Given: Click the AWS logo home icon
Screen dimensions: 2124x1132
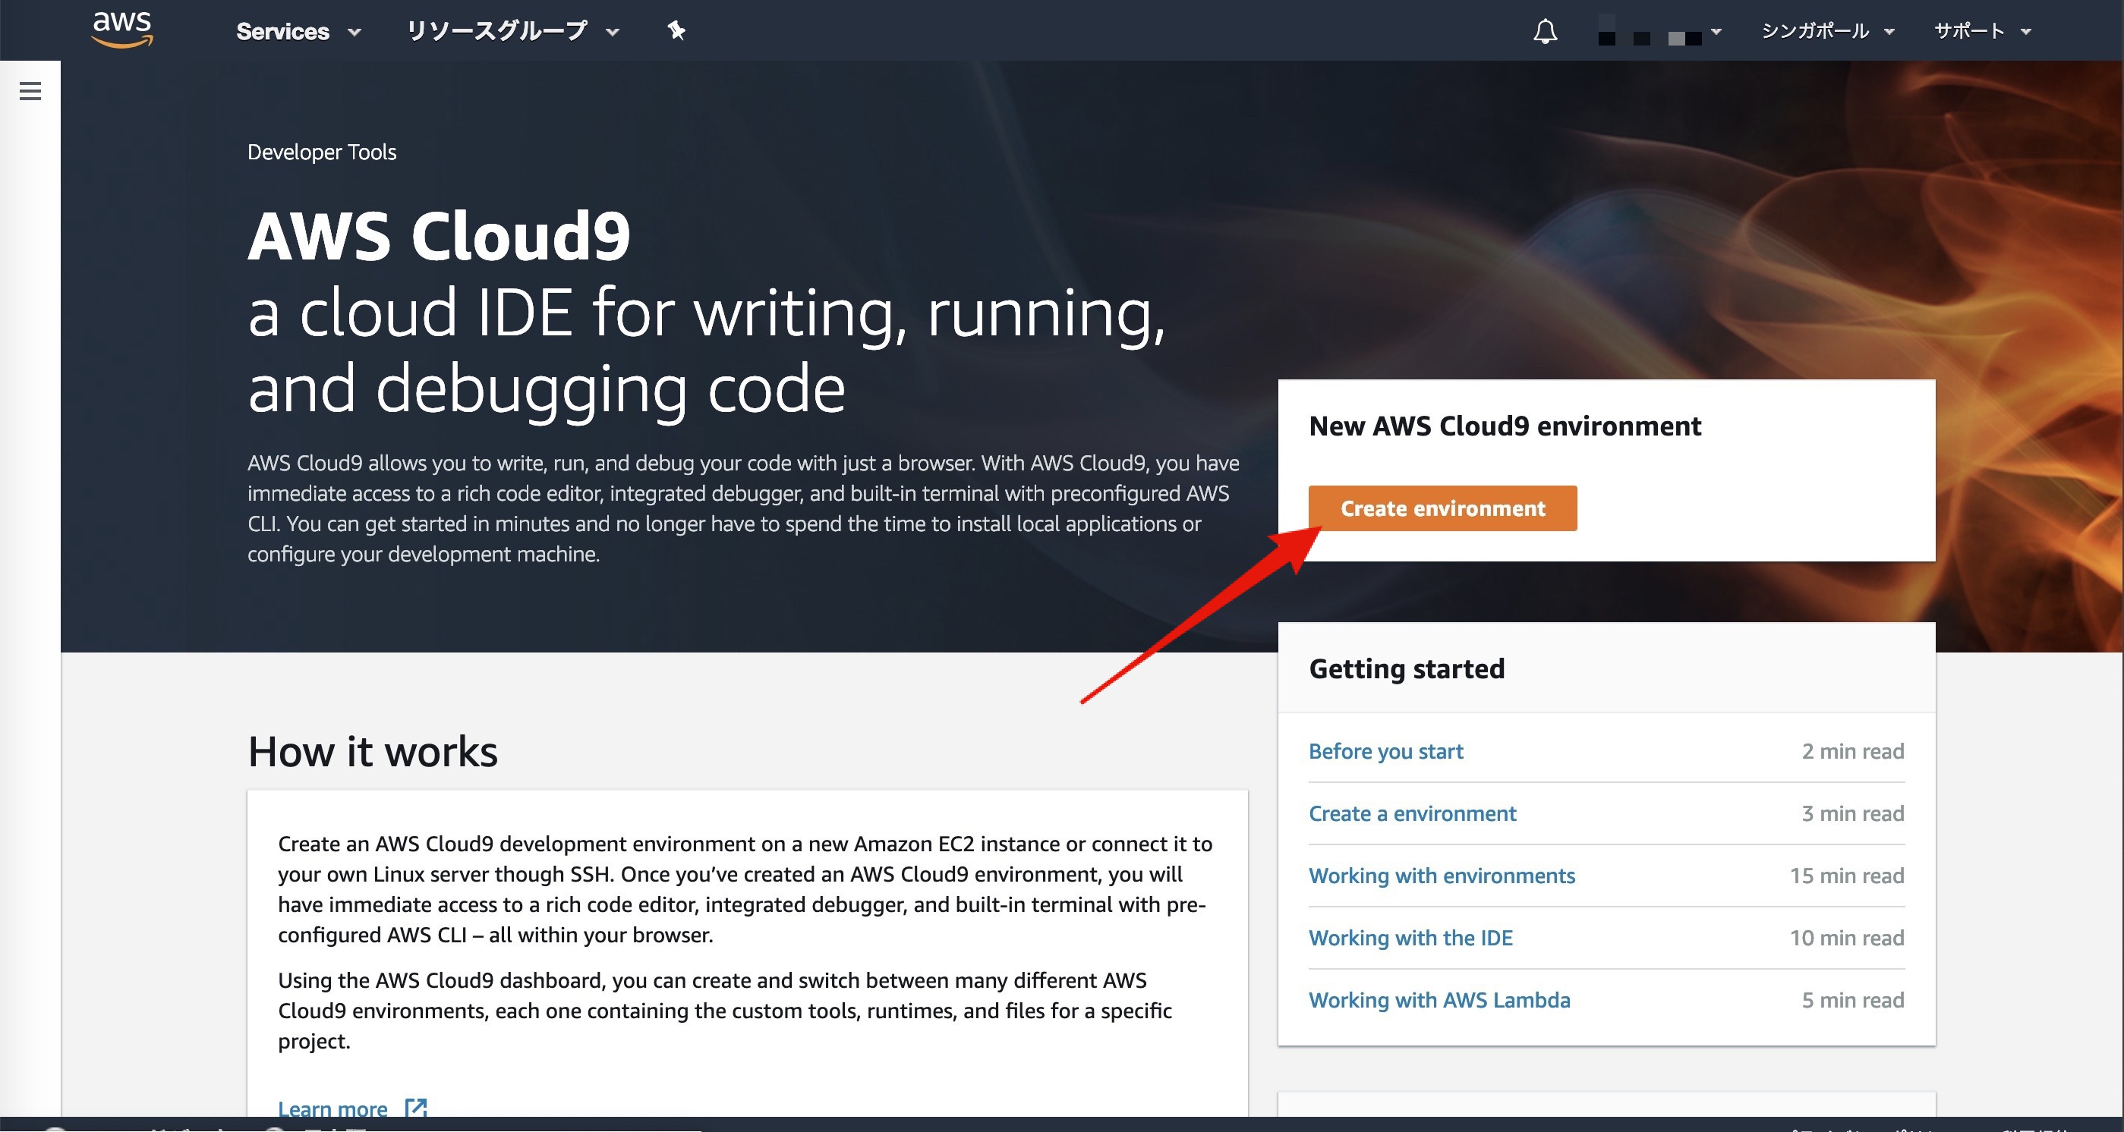Looking at the screenshot, I should click(x=122, y=30).
